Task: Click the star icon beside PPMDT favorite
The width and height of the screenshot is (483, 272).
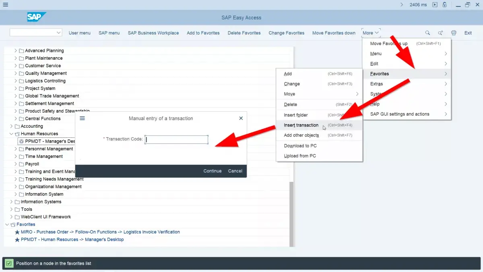Action: click(x=17, y=240)
